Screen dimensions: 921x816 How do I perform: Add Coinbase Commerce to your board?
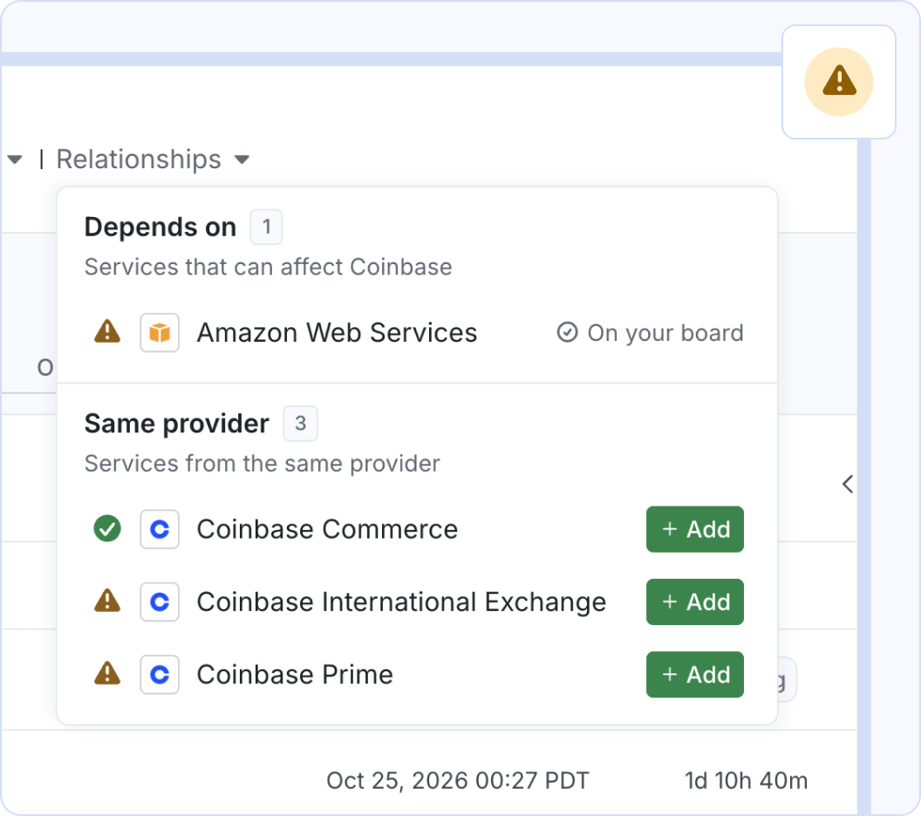695,529
